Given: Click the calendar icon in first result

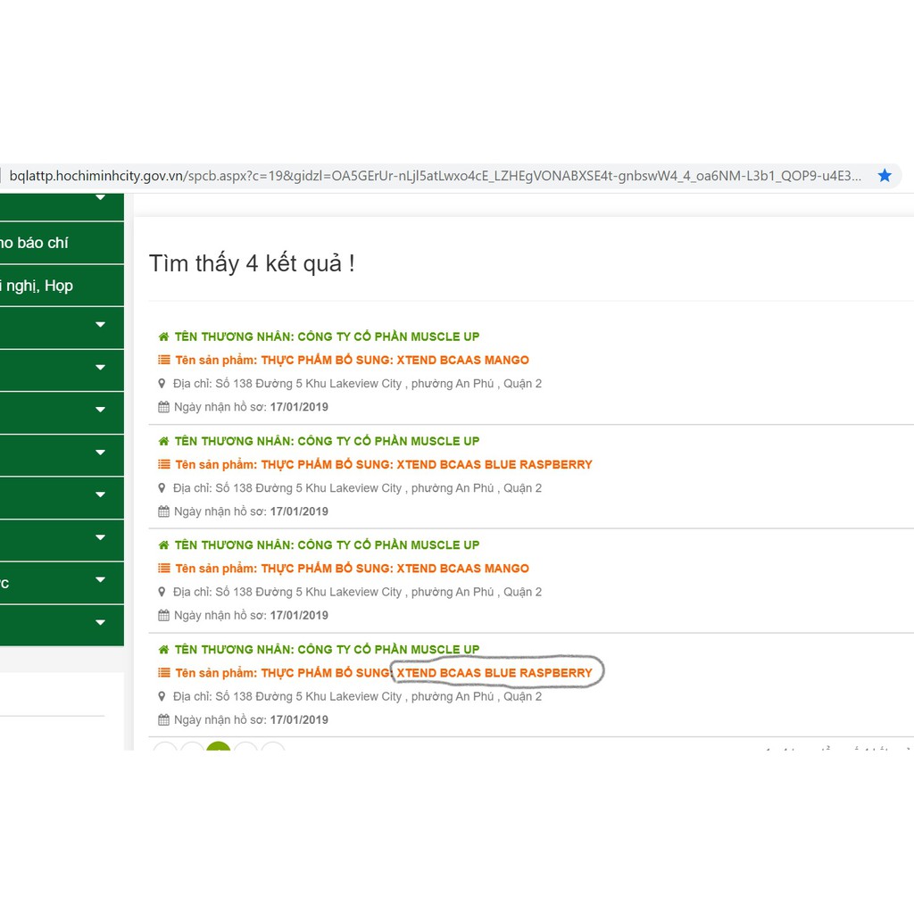Looking at the screenshot, I should pos(163,407).
